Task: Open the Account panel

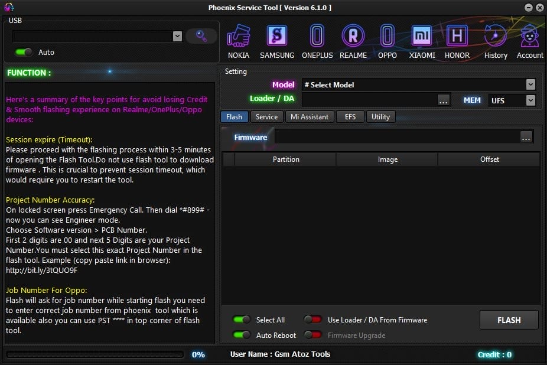Action: 529,38
